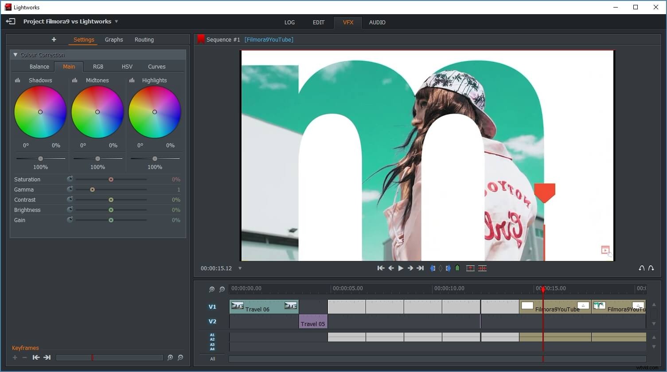Open the keyframes zoom out magnifier icon
The image size is (667, 372).
180,357
